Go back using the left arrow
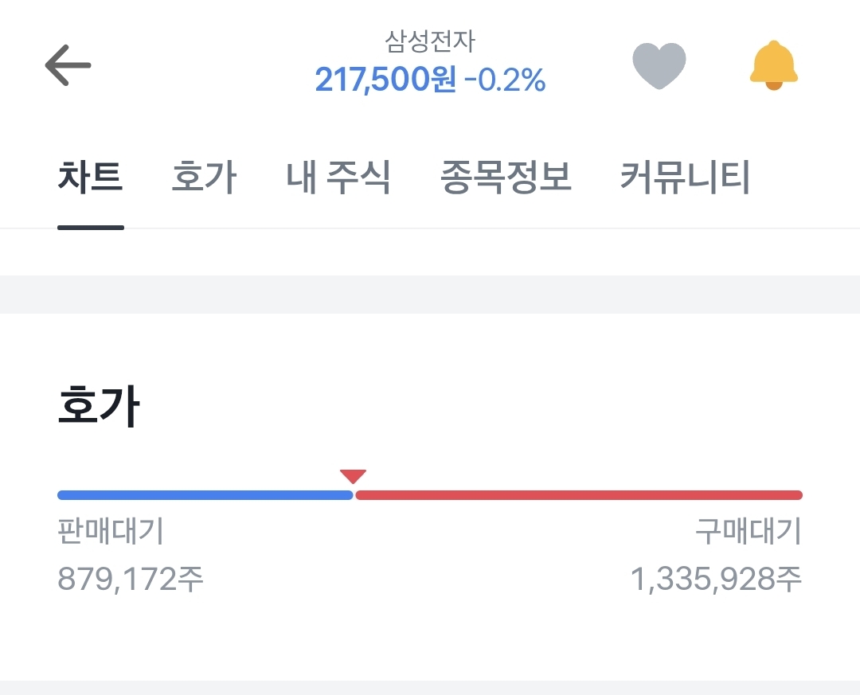 coord(68,65)
